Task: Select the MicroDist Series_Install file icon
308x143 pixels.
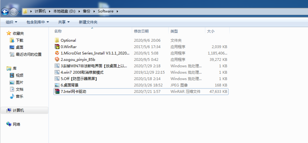Action: [57, 53]
